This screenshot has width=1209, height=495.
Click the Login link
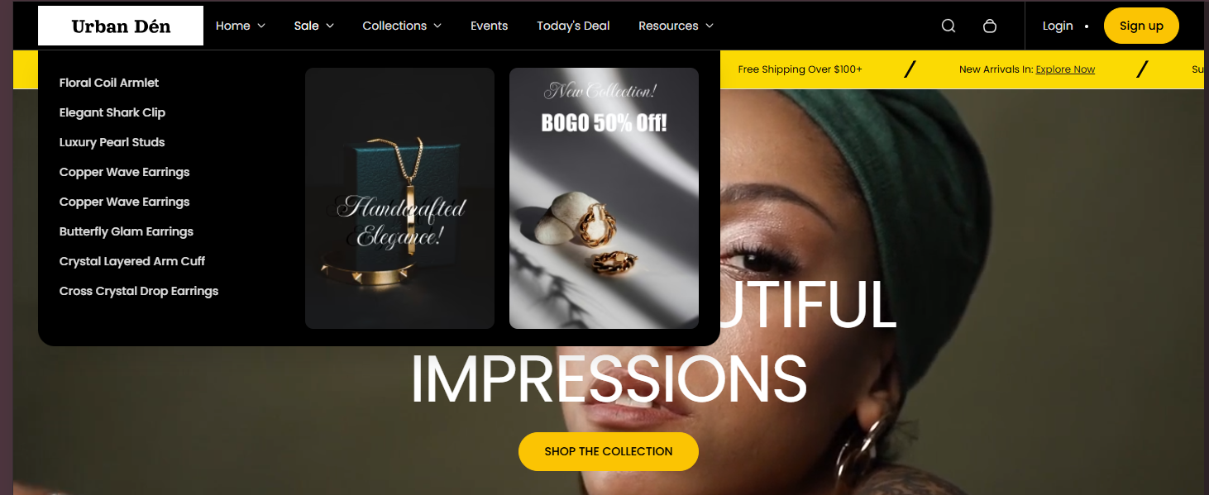click(1058, 26)
